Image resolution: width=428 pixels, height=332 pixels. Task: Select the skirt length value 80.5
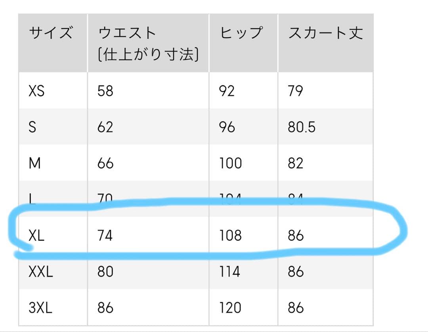pyautogui.click(x=302, y=127)
